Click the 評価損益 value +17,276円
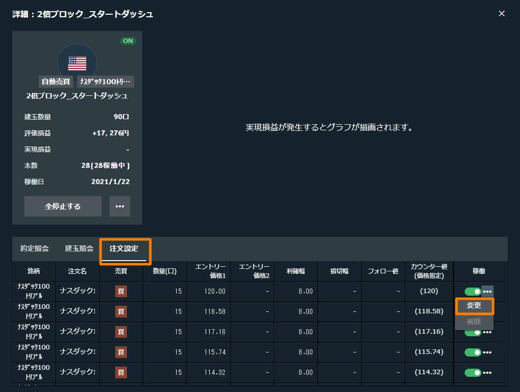The image size is (520, 392). pyautogui.click(x=111, y=133)
